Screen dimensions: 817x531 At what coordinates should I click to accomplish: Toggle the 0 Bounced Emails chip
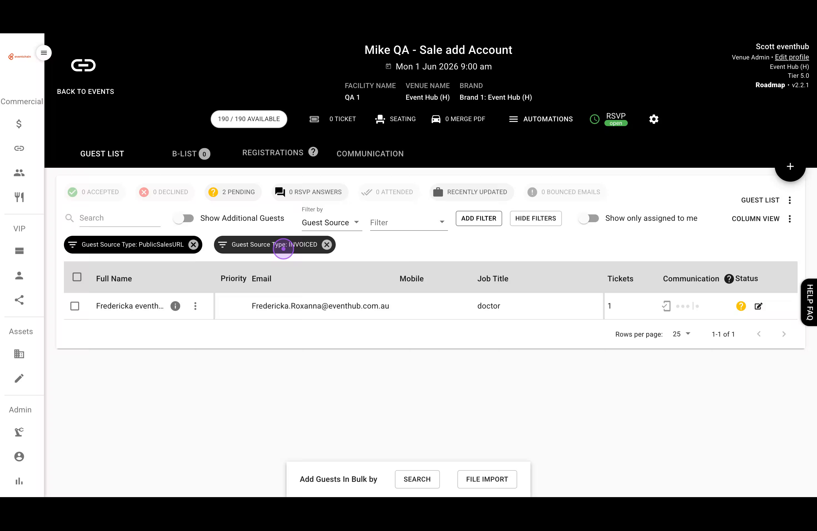pos(565,192)
